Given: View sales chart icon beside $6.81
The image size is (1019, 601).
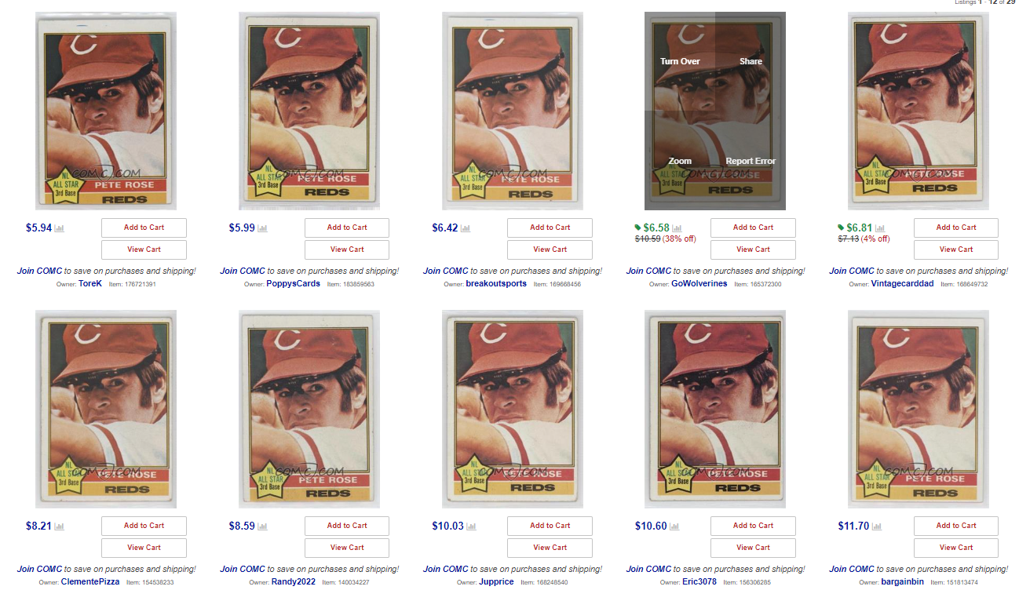Looking at the screenshot, I should 880,228.
